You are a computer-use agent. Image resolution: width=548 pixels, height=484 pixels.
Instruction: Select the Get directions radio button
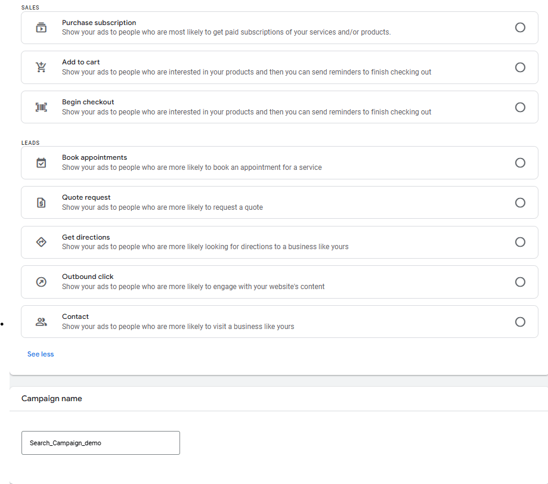[x=520, y=242]
